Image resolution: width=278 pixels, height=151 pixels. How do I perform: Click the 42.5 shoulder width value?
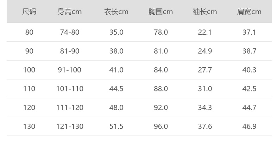249,89
